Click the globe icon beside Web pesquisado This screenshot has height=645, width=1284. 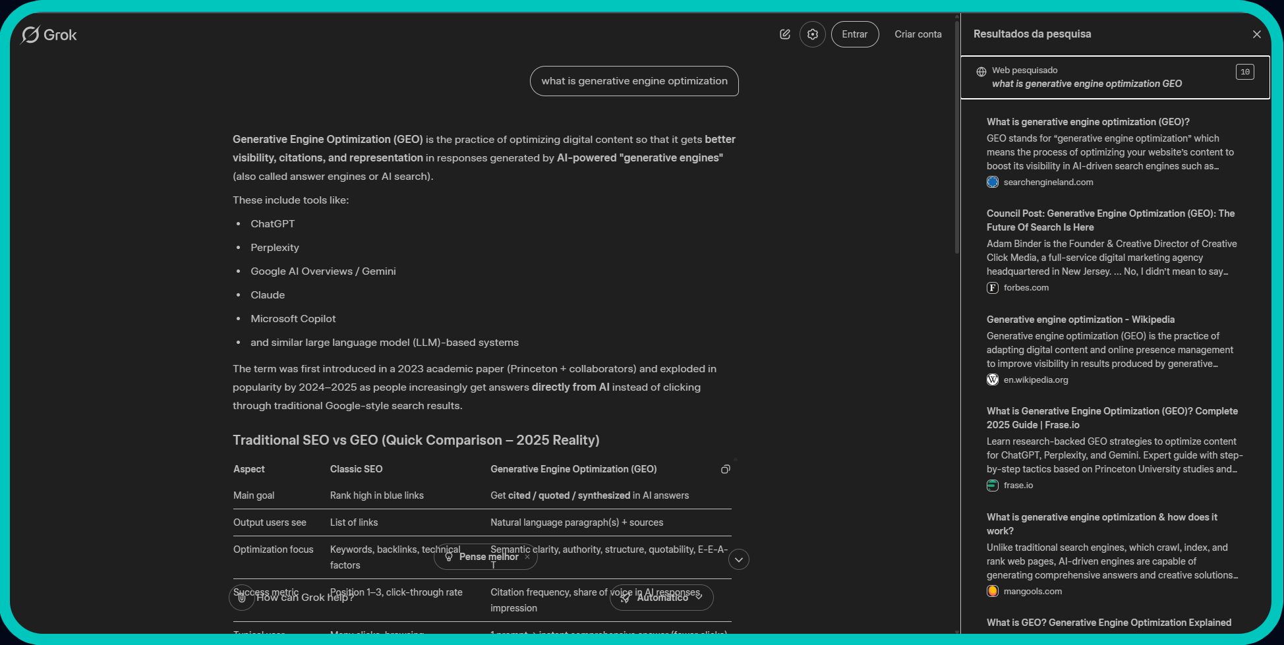pos(981,70)
